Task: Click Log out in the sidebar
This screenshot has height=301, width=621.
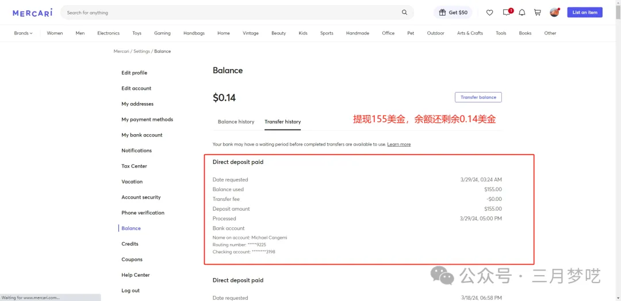Action: [131, 290]
